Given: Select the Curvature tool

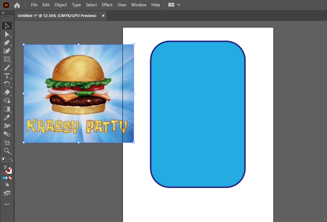Looking at the screenshot, I should click(7, 51).
